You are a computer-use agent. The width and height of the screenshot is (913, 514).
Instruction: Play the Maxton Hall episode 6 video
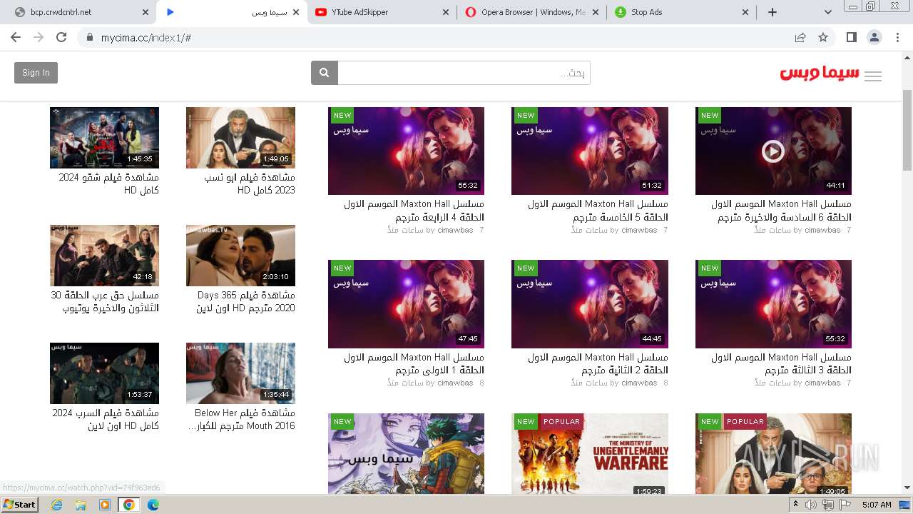point(773,151)
